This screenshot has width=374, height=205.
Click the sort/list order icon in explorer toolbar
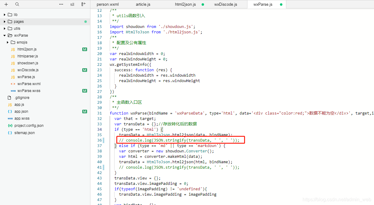(72, 4)
